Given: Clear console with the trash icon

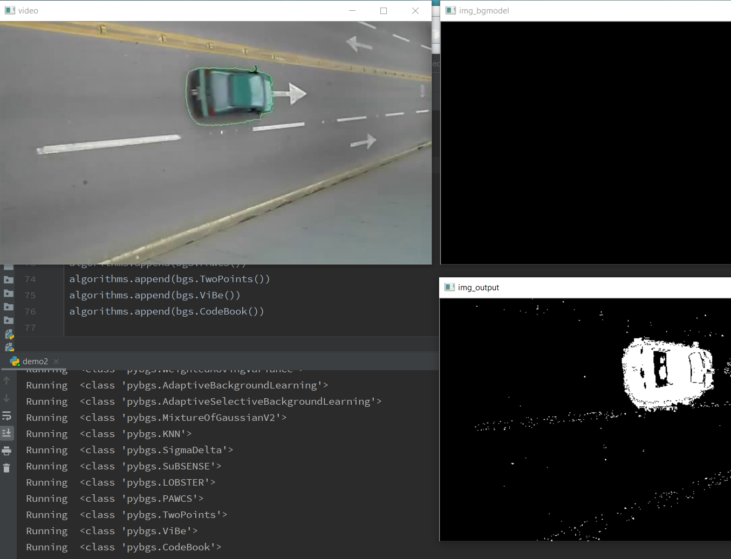Looking at the screenshot, I should [6, 468].
